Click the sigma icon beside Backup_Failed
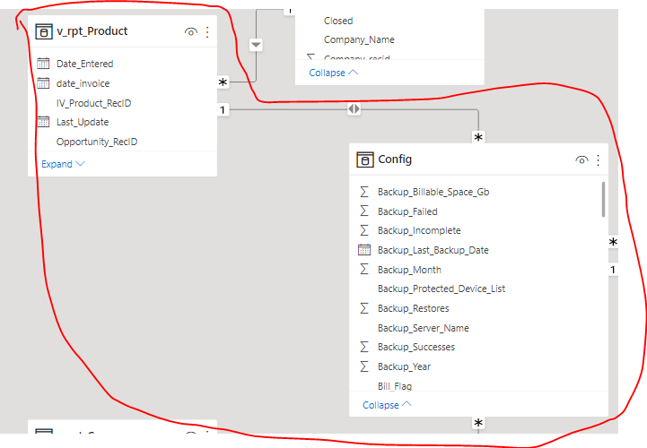647x448 pixels. pyautogui.click(x=364, y=211)
